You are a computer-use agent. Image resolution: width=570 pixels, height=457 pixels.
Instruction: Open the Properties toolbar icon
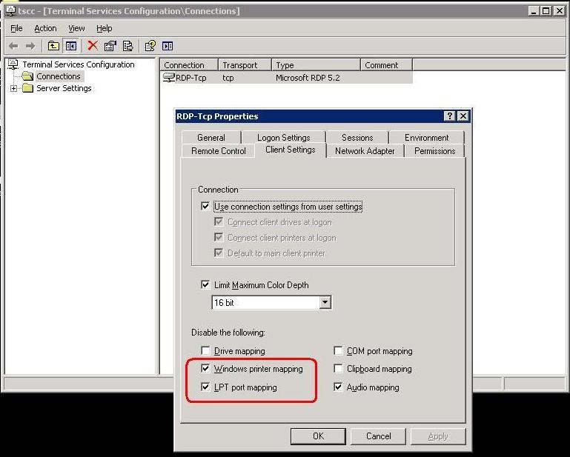point(110,46)
